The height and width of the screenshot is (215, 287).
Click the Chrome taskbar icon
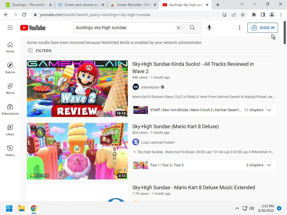34,208
